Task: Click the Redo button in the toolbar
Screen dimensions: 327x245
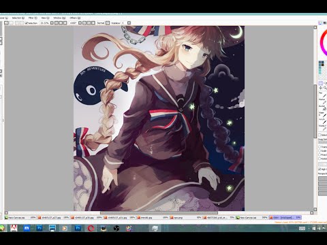Action: (x=11, y=23)
